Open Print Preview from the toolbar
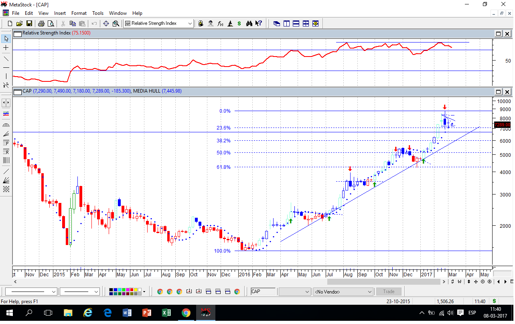The height and width of the screenshot is (324, 515). 51,23
